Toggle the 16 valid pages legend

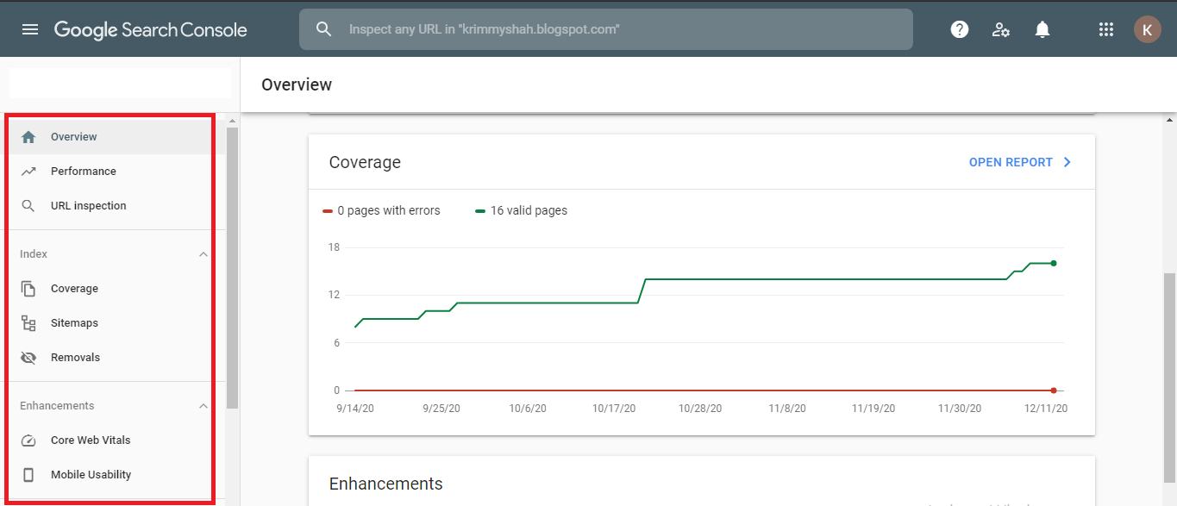click(x=521, y=210)
